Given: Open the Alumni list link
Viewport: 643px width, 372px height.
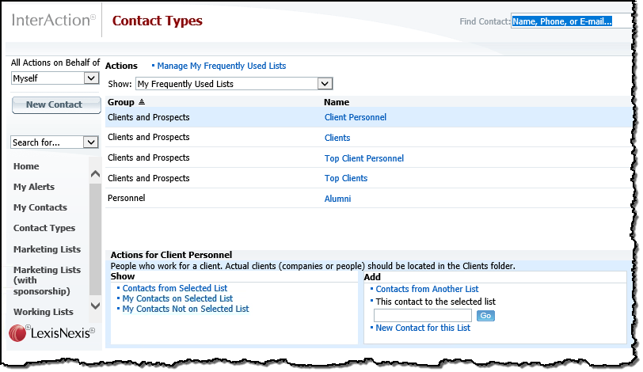Looking at the screenshot, I should [337, 199].
